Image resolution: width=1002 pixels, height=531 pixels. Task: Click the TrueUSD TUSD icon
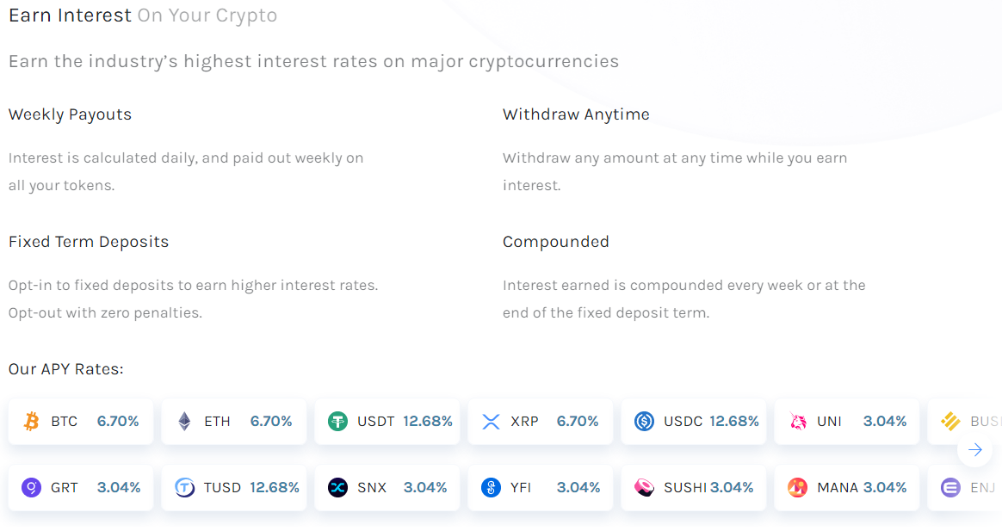tap(185, 487)
